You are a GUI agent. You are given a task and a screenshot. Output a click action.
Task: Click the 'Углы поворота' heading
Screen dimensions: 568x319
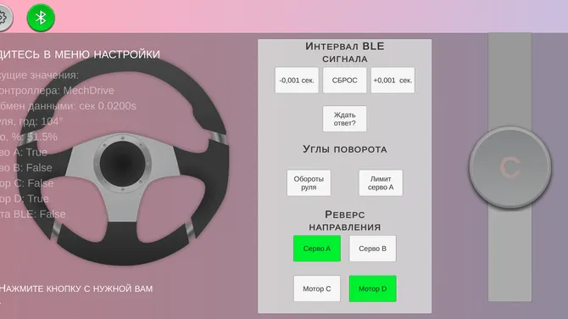click(344, 149)
